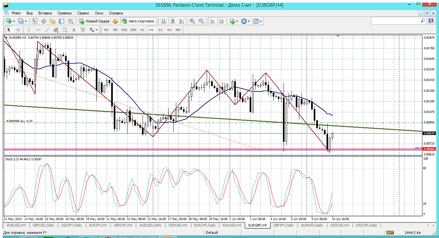439x238 pixels.
Task: Open the Market Watch window icon
Action: [35, 21]
